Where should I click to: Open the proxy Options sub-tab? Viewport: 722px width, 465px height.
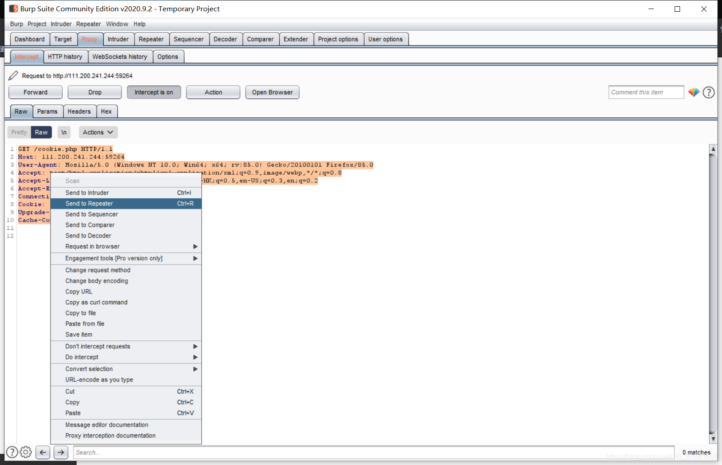(x=168, y=56)
